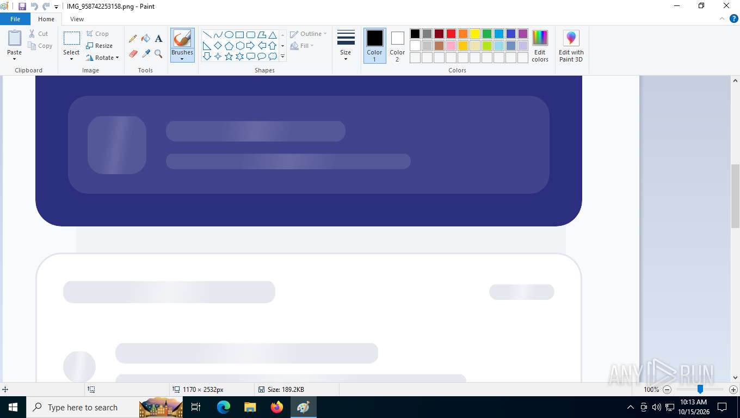Choose the Oval callout shape

pos(262,57)
